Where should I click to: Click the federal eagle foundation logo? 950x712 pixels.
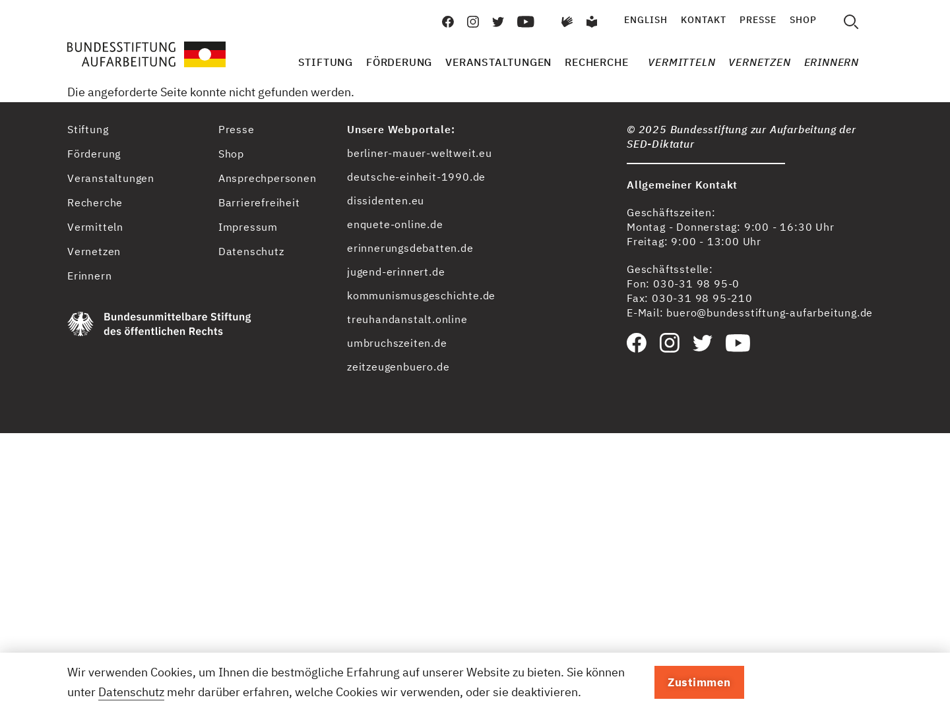[159, 324]
